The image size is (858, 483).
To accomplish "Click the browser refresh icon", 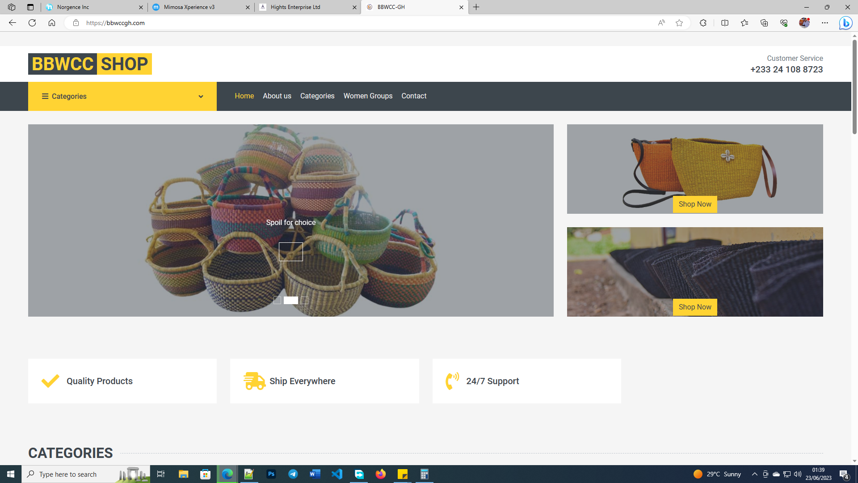I will pyautogui.click(x=32, y=23).
